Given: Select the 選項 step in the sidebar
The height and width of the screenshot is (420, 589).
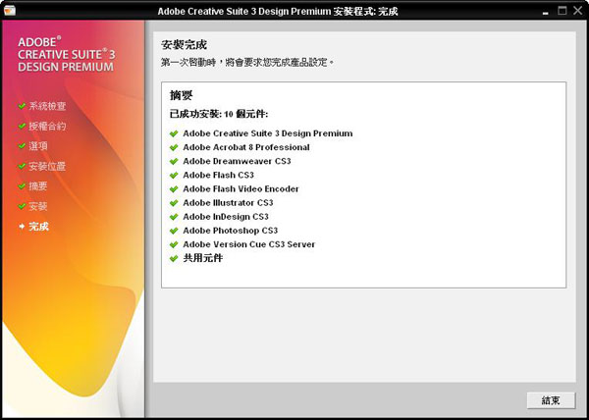Looking at the screenshot, I should [x=38, y=145].
